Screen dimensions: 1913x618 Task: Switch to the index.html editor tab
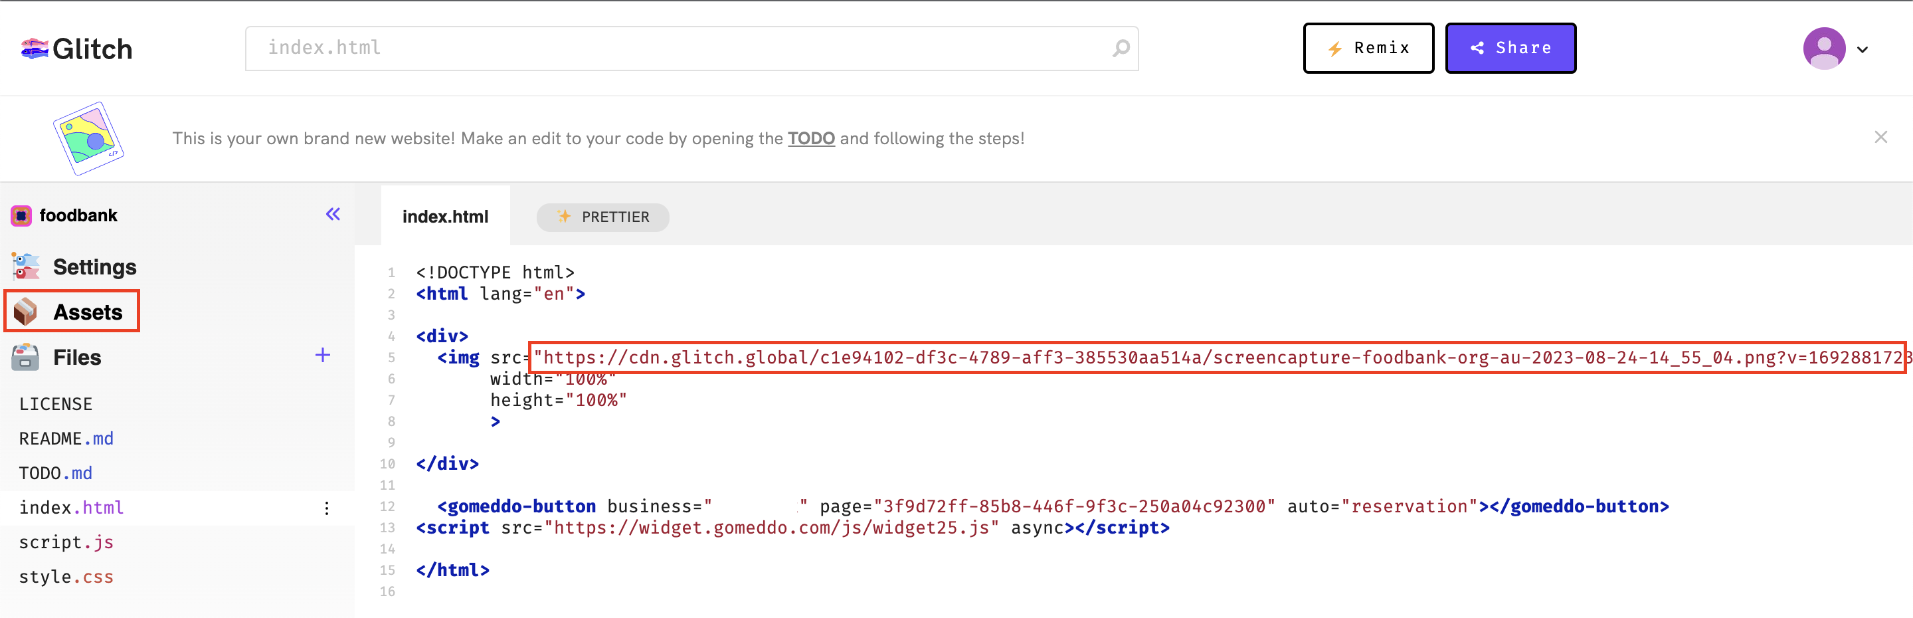pos(445,217)
